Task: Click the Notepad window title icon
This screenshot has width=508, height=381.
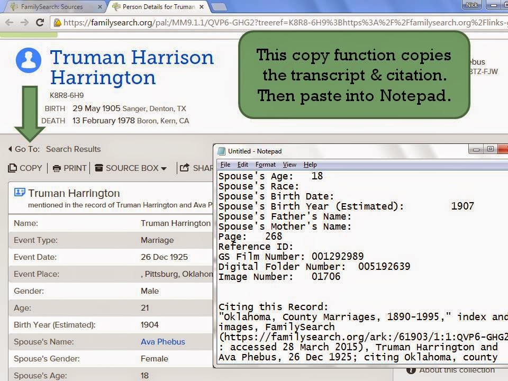Action: [221, 151]
